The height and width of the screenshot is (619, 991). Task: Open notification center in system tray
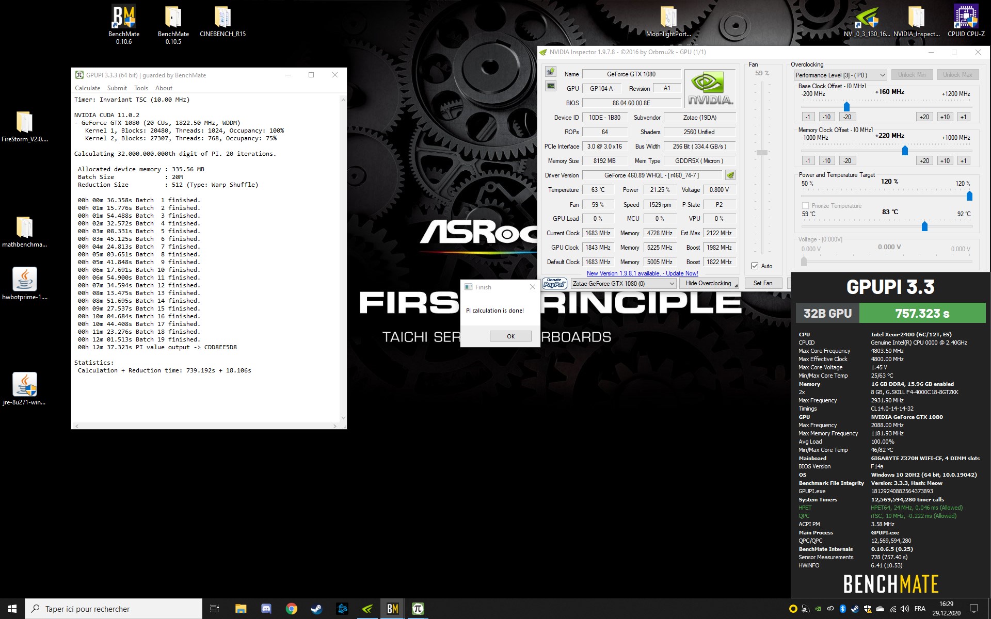(974, 609)
